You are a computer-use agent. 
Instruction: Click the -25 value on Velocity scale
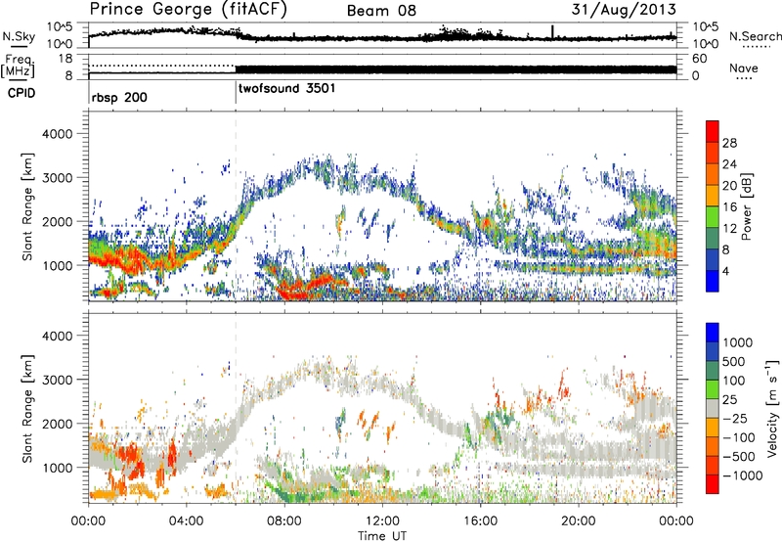735,418
